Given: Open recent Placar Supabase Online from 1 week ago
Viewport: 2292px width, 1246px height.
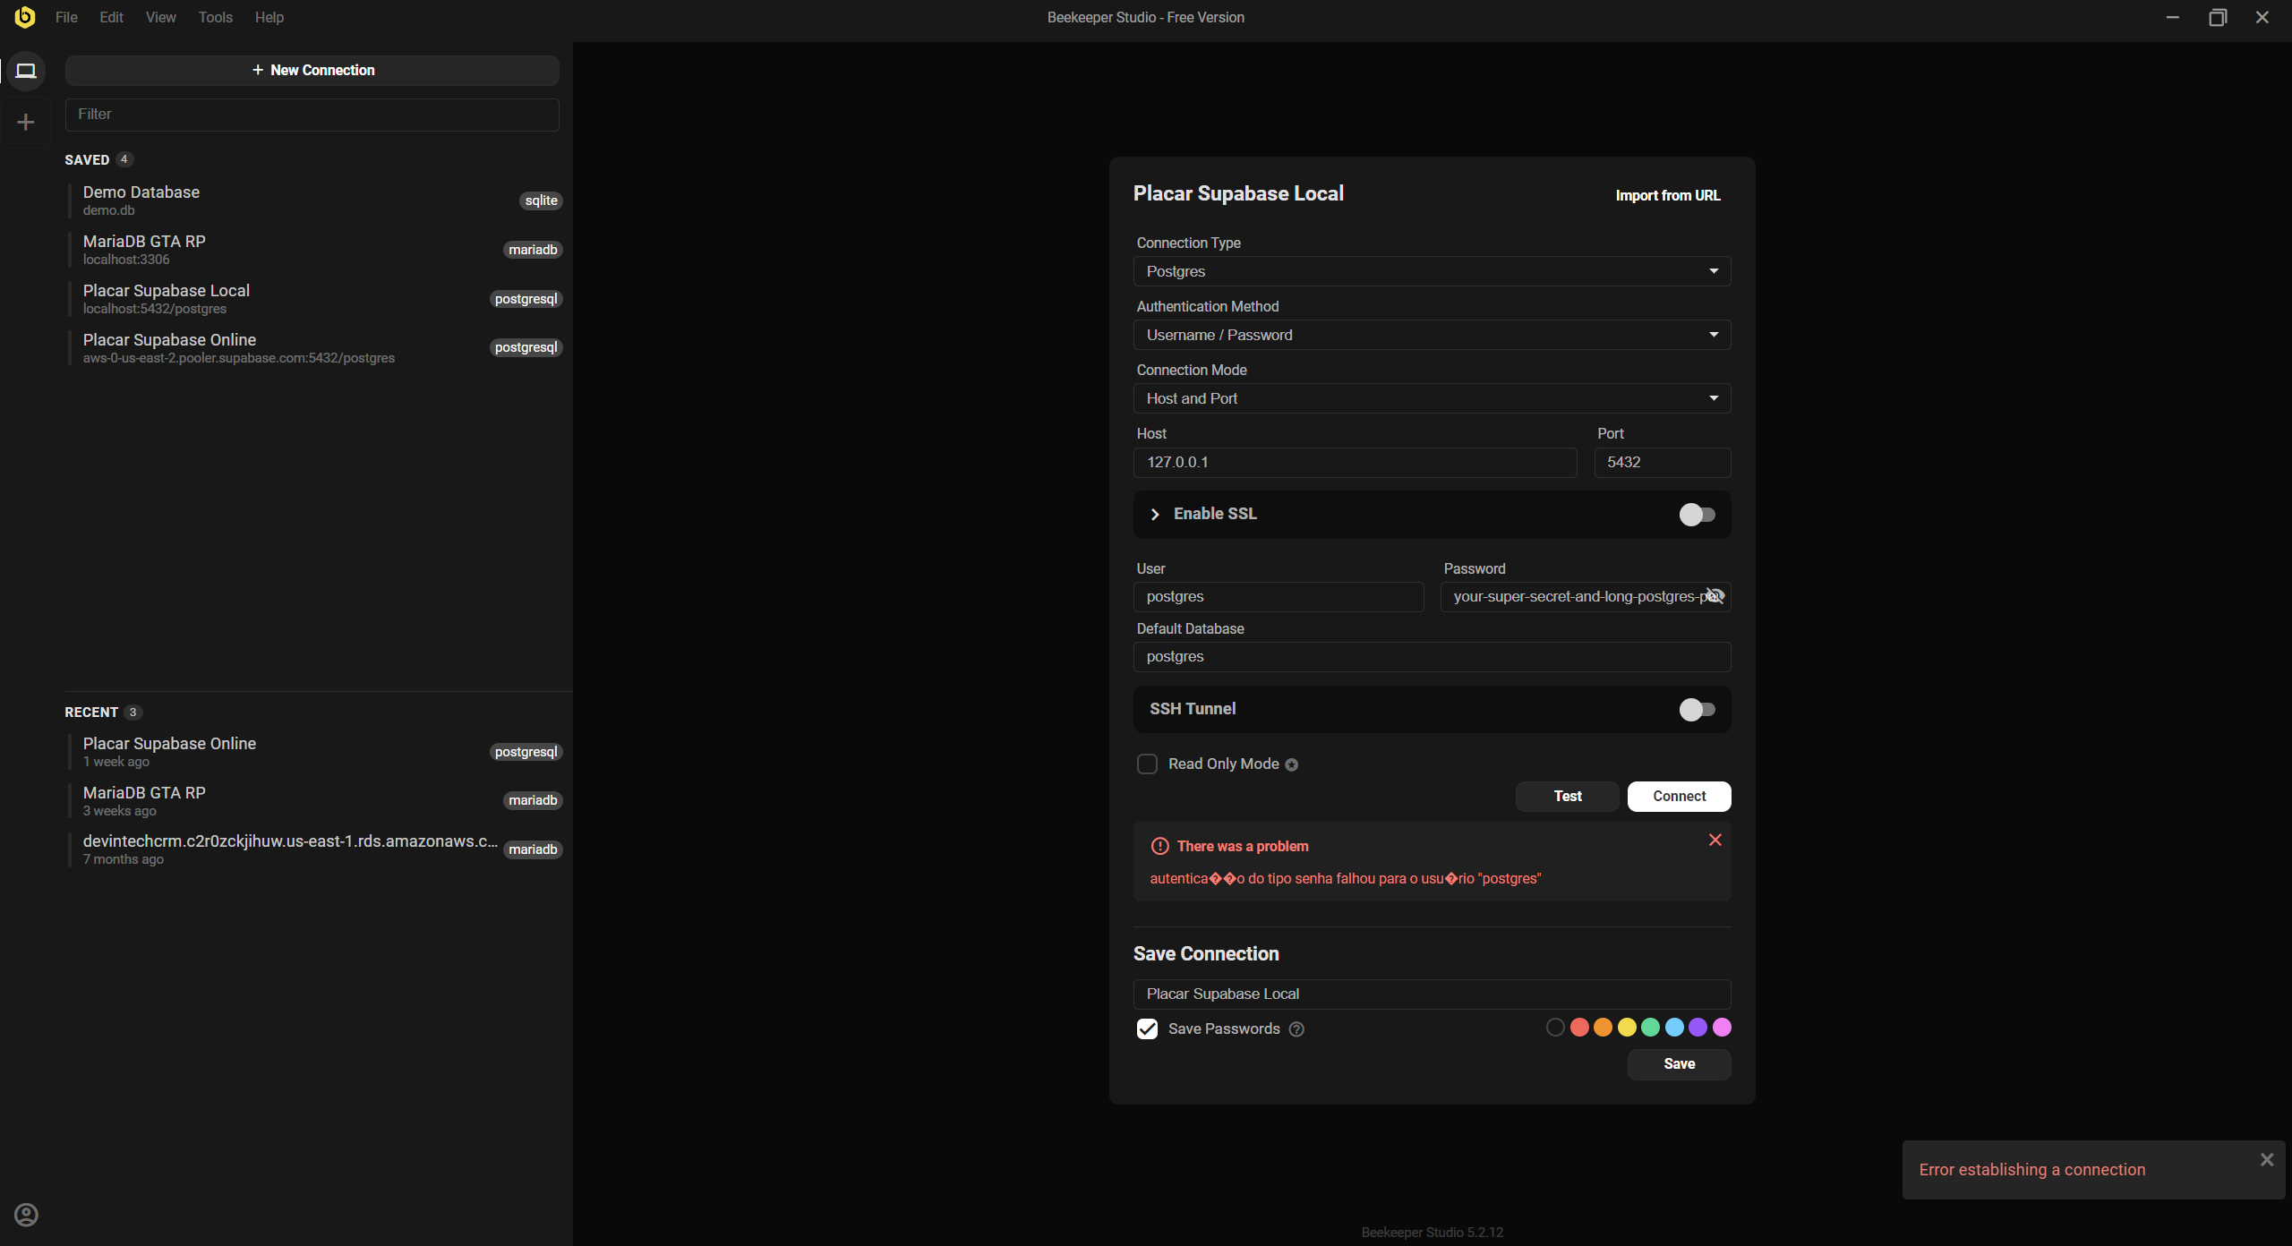Looking at the screenshot, I should click(315, 752).
